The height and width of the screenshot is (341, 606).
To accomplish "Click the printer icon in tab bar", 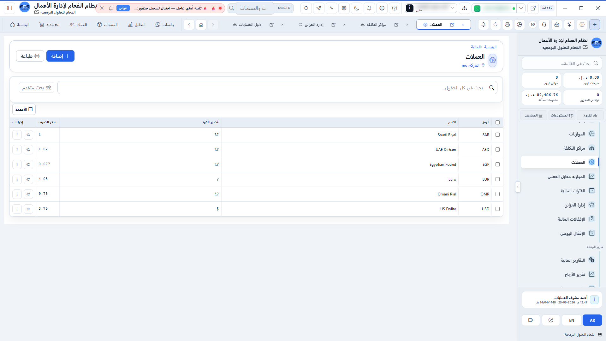I will 508,25.
